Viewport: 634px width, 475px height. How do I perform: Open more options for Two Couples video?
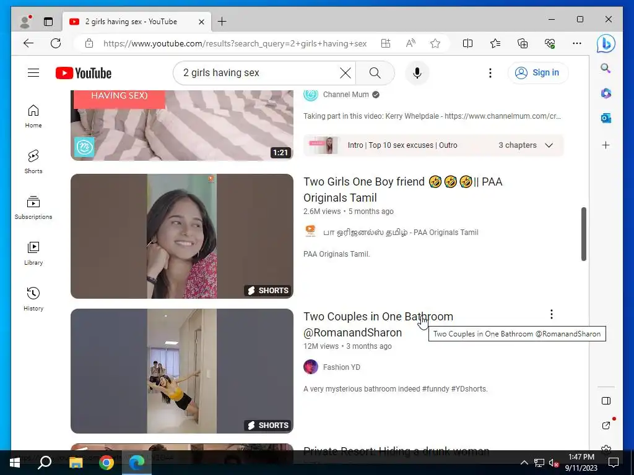tap(552, 314)
